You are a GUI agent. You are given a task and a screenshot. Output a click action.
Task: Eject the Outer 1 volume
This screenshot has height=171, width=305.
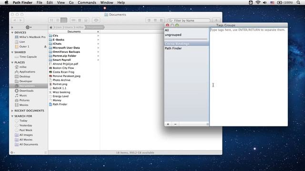[x=45, y=47]
